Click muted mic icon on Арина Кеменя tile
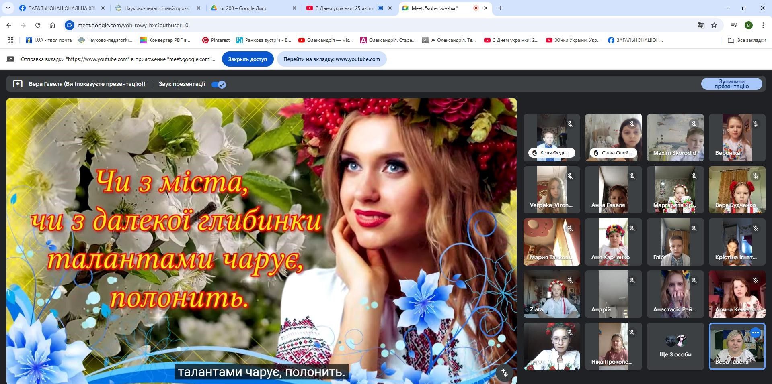 point(756,280)
